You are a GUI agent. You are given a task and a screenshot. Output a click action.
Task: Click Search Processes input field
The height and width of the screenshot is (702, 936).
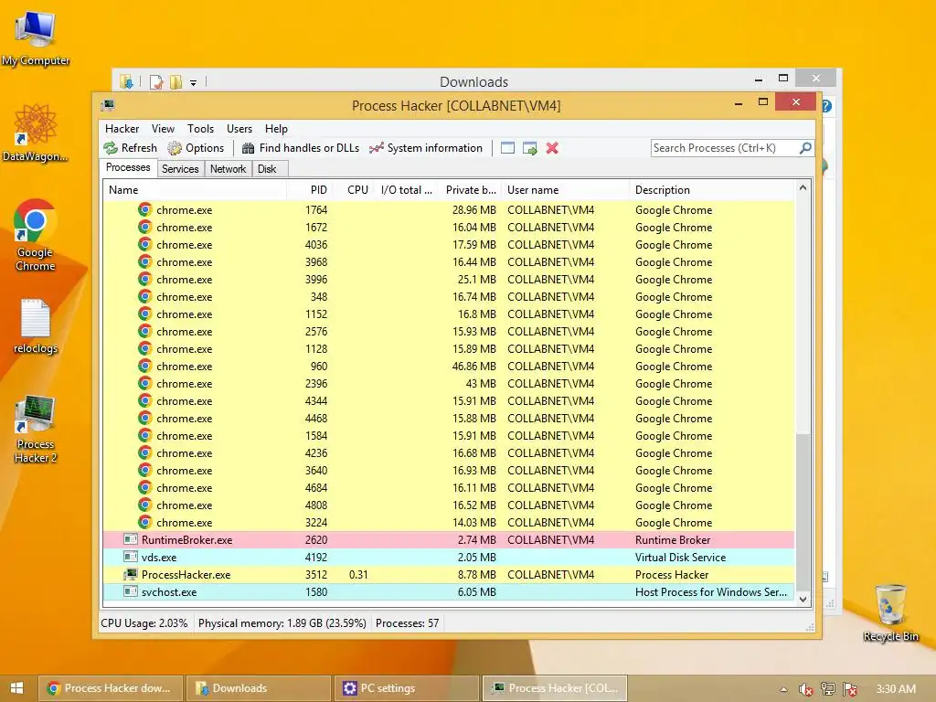point(724,148)
